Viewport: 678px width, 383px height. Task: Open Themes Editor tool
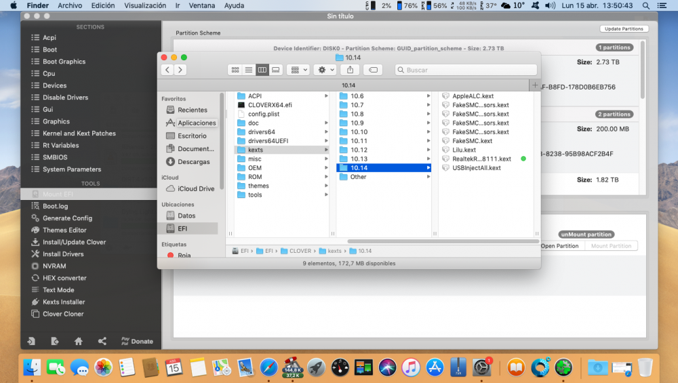(x=64, y=230)
